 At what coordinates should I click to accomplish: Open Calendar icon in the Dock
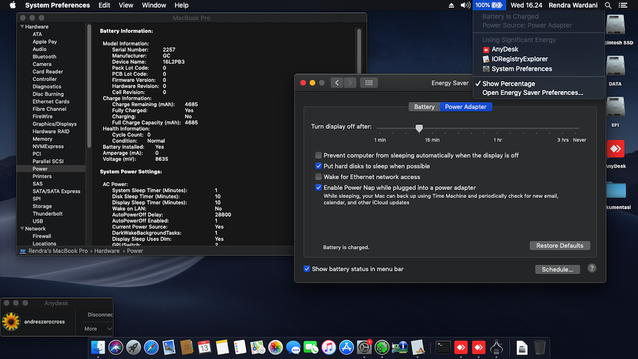(204, 347)
